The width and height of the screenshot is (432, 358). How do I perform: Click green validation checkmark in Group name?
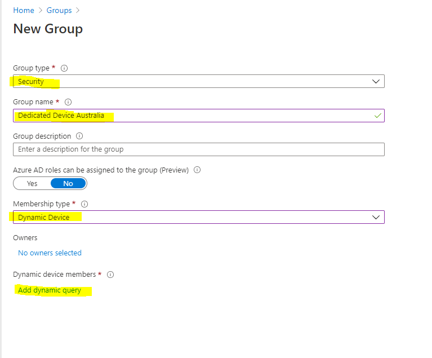[x=377, y=116]
